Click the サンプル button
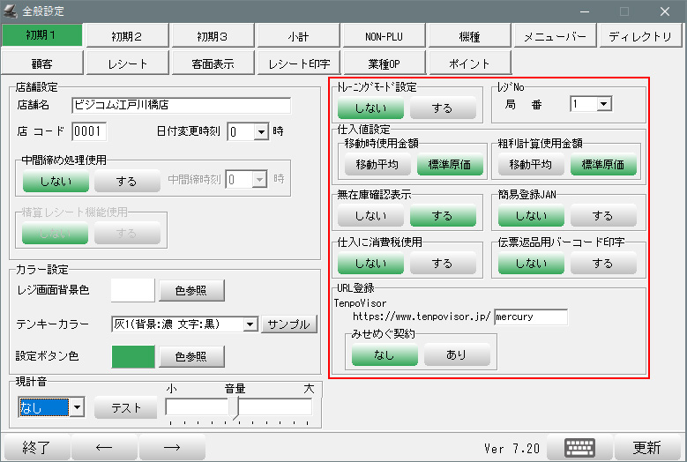The height and width of the screenshot is (462, 687). click(x=289, y=324)
